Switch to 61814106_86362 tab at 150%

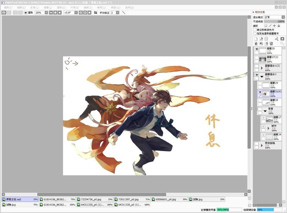click(x=57, y=205)
